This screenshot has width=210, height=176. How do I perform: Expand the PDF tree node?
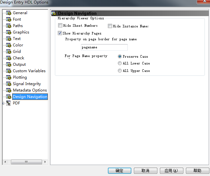click(x=3, y=103)
